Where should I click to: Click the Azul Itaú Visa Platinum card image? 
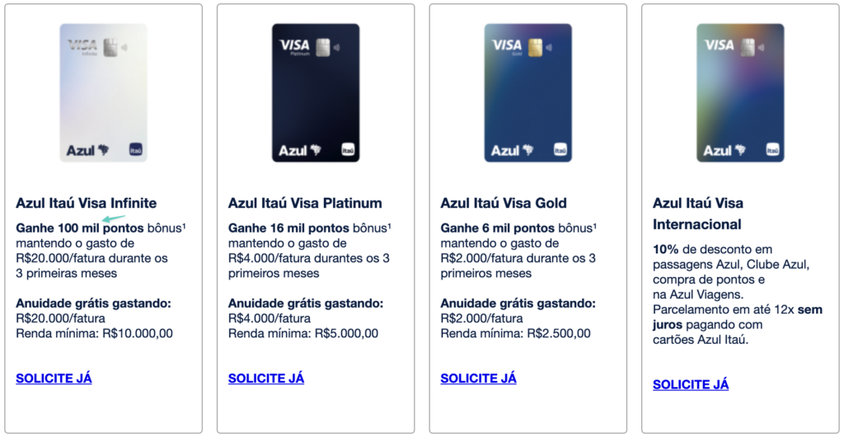tap(316, 92)
